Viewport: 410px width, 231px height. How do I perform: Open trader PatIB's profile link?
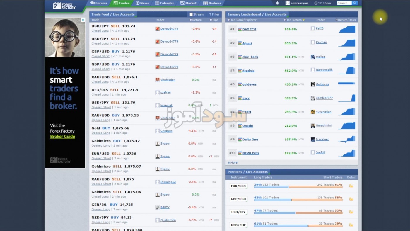(x=320, y=28)
